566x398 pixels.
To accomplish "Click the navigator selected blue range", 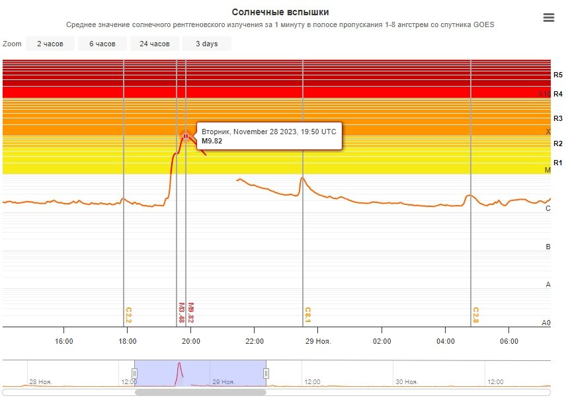I will pos(200,373).
